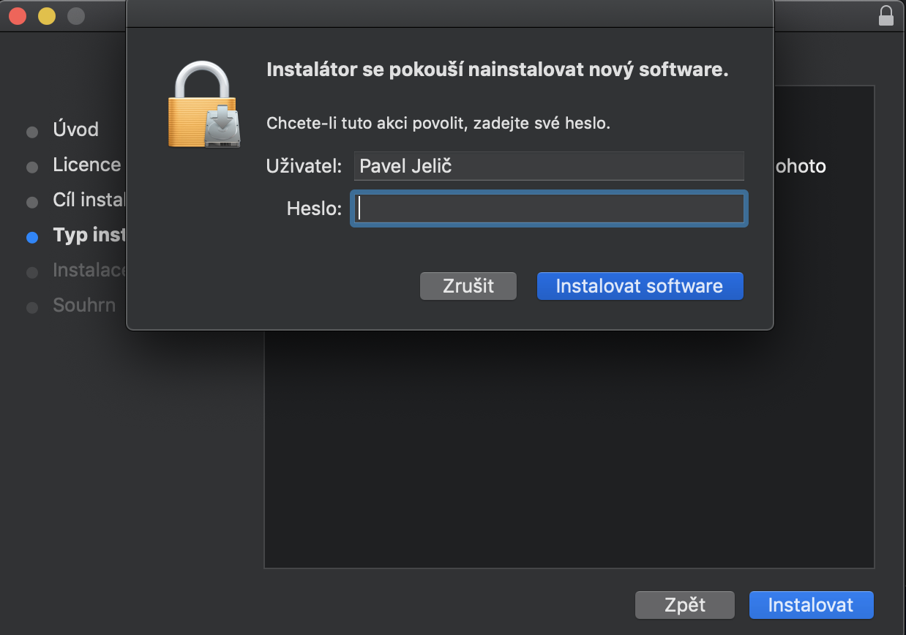Image resolution: width=906 pixels, height=635 pixels.
Task: Confirm with the Instalovat software button
Action: click(x=640, y=286)
